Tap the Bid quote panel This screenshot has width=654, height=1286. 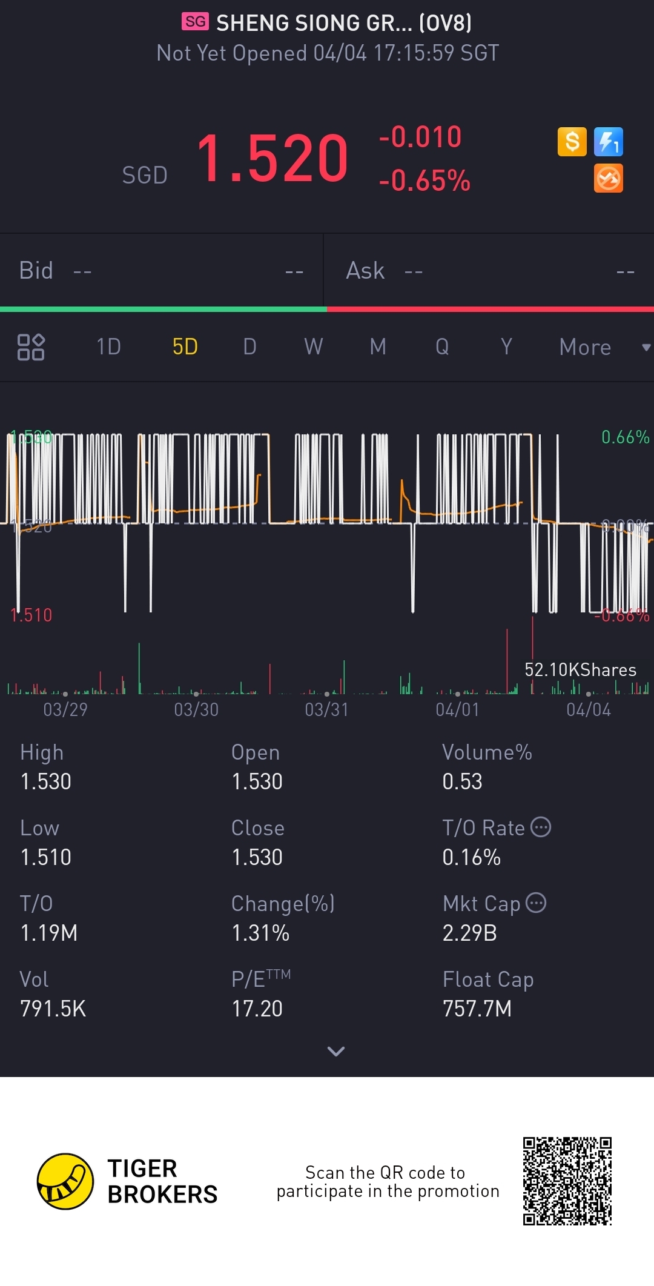pyautogui.click(x=162, y=270)
